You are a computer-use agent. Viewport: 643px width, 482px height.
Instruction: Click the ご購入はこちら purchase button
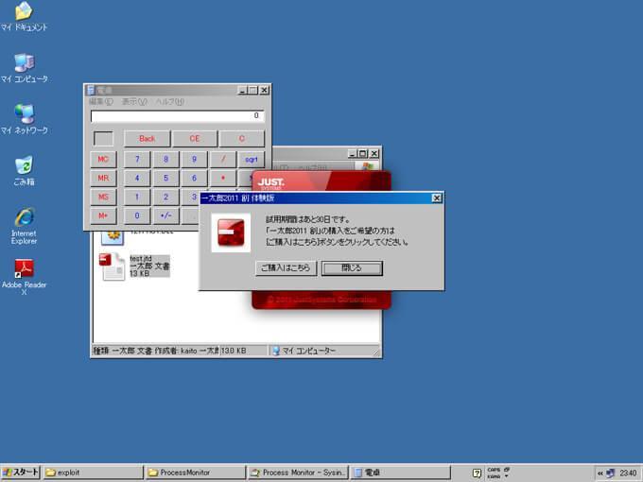click(x=286, y=268)
